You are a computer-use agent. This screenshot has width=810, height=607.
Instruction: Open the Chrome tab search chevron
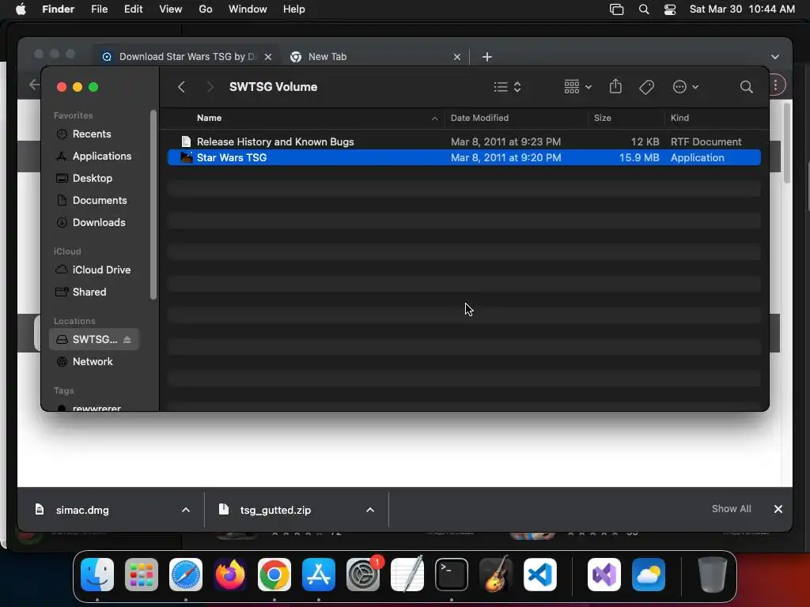[x=775, y=57]
